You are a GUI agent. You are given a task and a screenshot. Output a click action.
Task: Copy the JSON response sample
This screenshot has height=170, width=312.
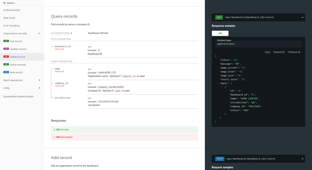(x=267, y=52)
